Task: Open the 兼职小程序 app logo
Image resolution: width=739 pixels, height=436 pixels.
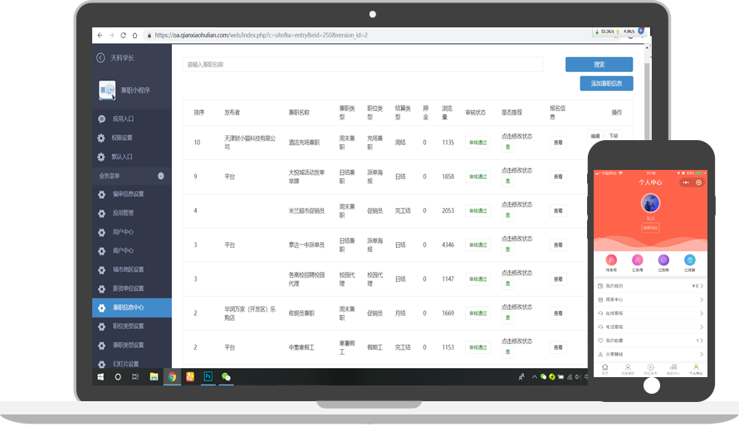Action: 107,90
